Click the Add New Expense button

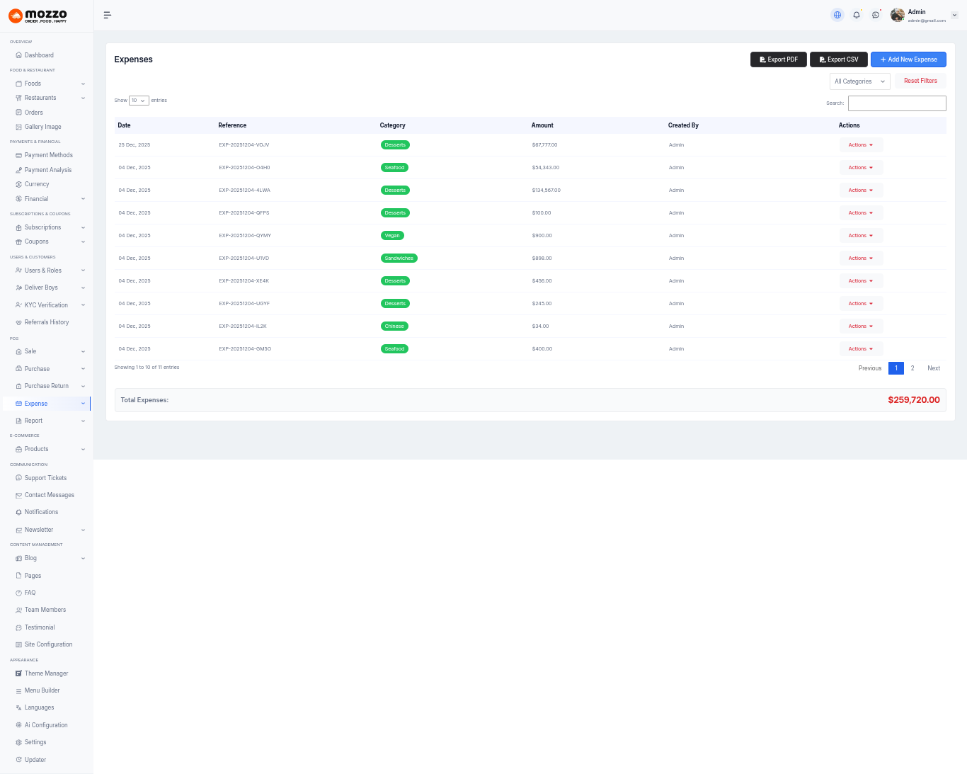908,59
